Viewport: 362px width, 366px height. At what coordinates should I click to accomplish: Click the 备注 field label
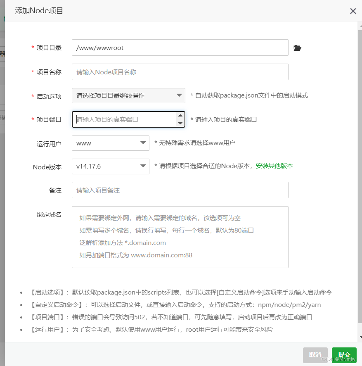coord(55,190)
